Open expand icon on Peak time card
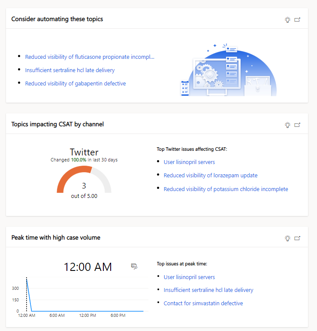This screenshot has height=331, width=317. point(297,238)
